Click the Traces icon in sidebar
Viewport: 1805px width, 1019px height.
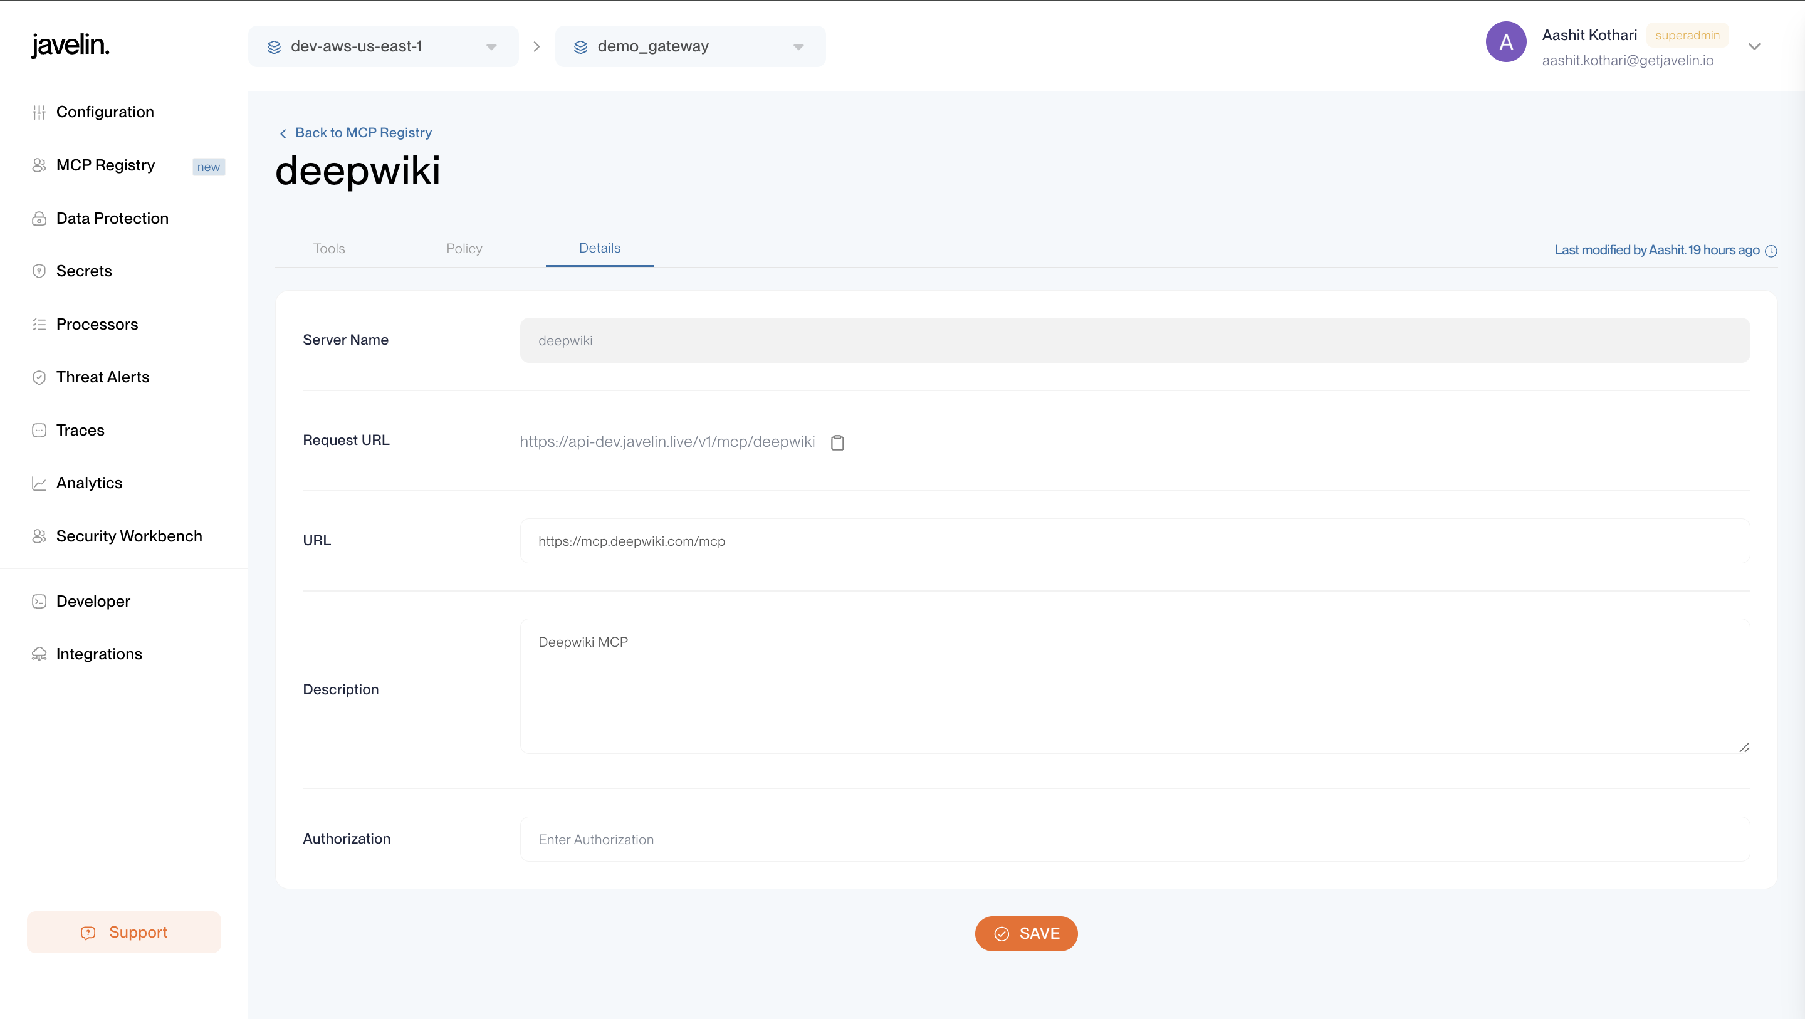pos(39,431)
